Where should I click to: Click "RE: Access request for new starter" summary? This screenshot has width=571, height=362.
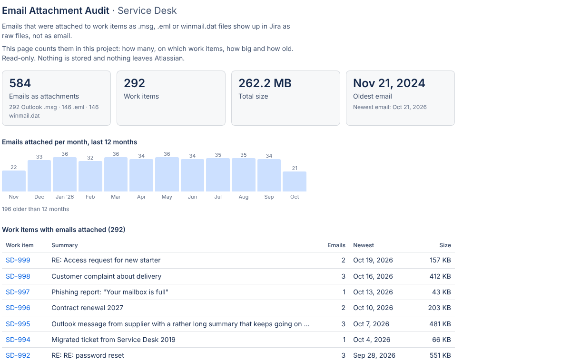click(x=106, y=260)
